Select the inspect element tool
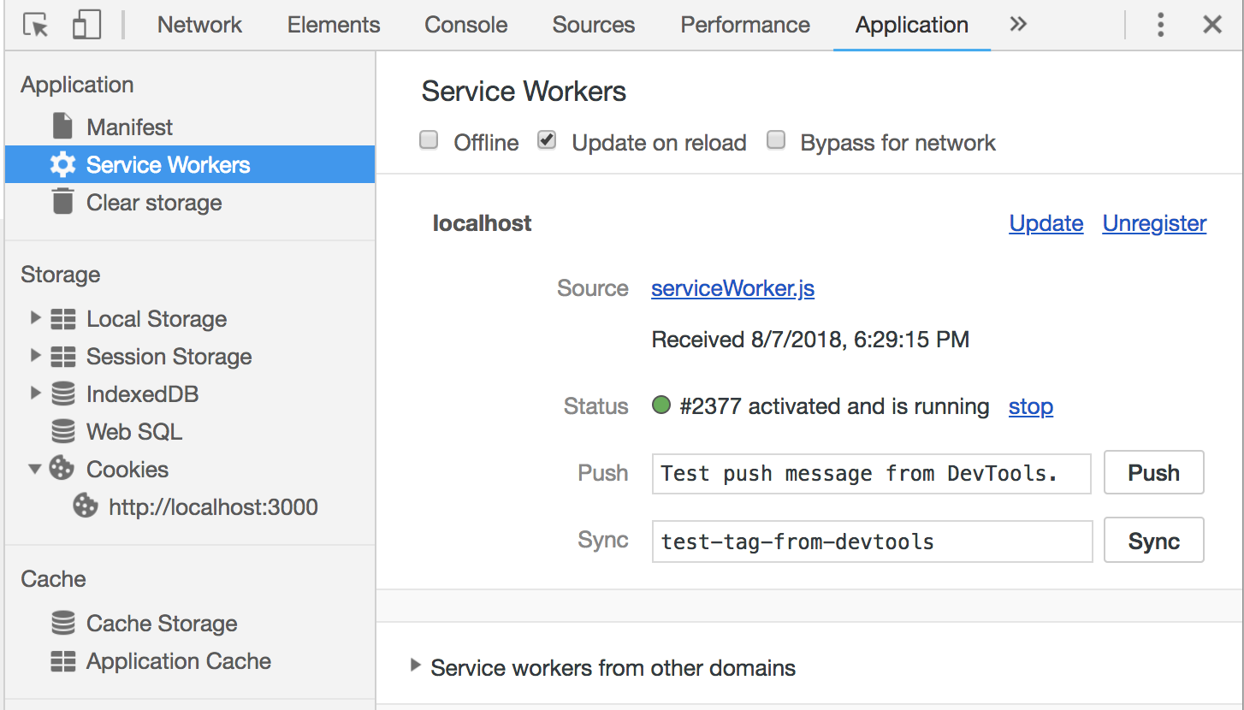The image size is (1244, 710). pyautogui.click(x=35, y=24)
